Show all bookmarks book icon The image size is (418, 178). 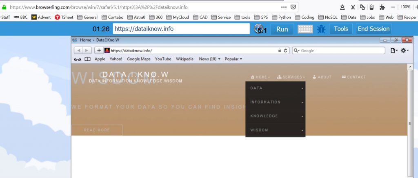87,59
